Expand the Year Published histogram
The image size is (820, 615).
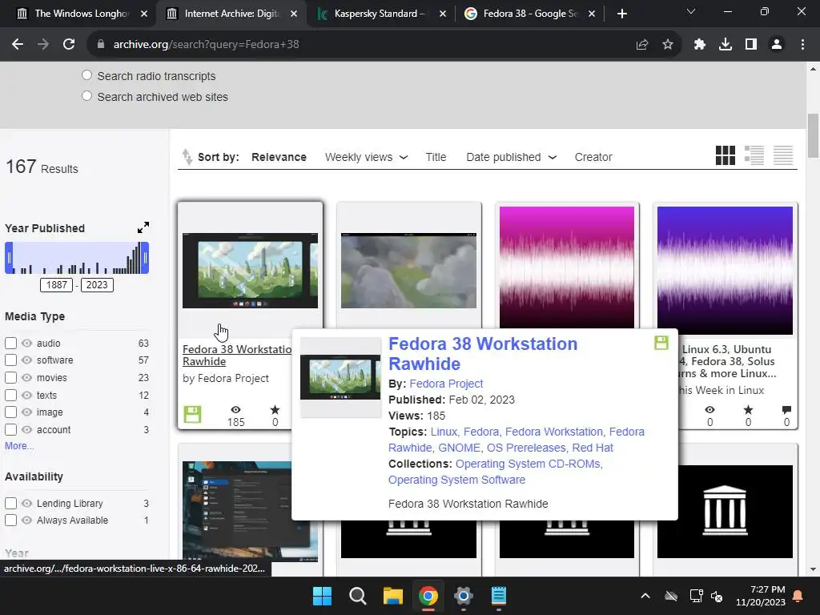point(143,227)
